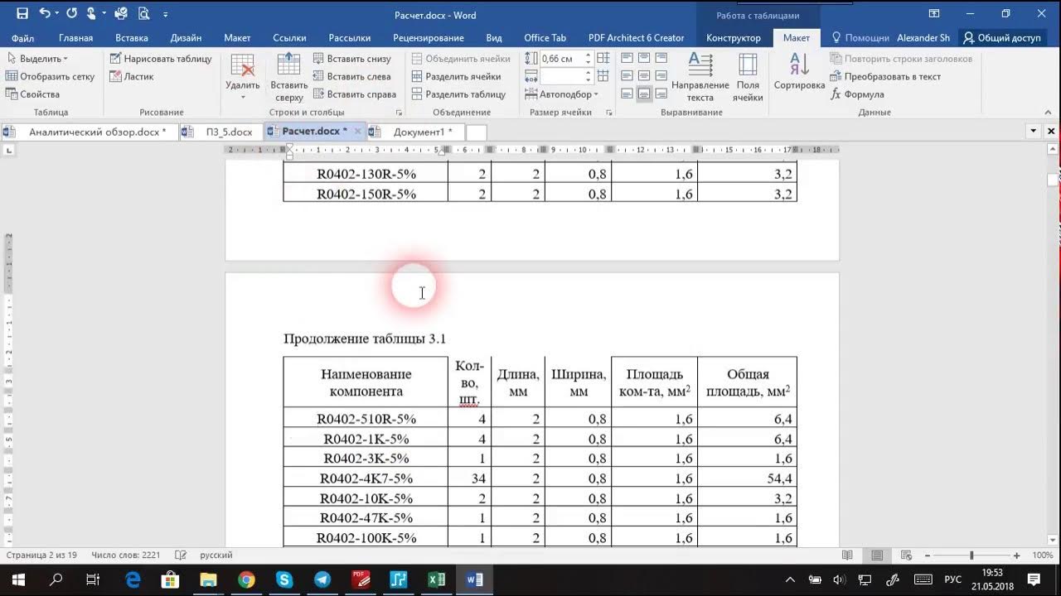The height and width of the screenshot is (596, 1061).
Task: Align cell text to exact center
Action: coord(644,76)
